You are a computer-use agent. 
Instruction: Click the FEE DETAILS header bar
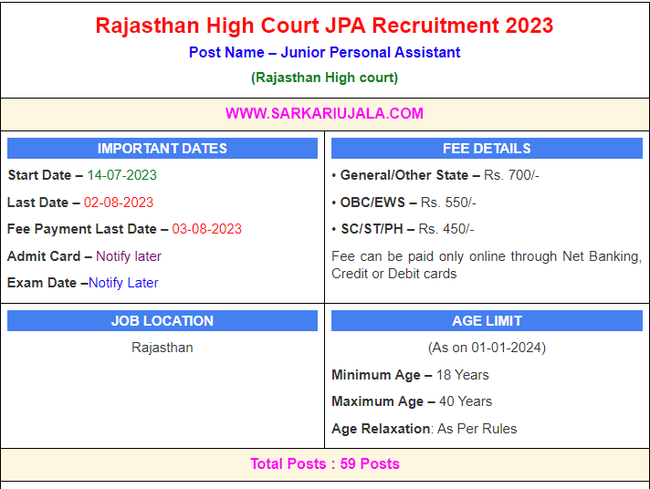coord(487,149)
